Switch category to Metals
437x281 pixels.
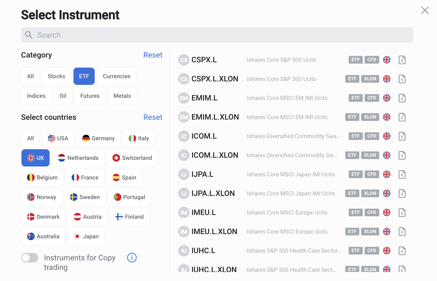pos(122,96)
